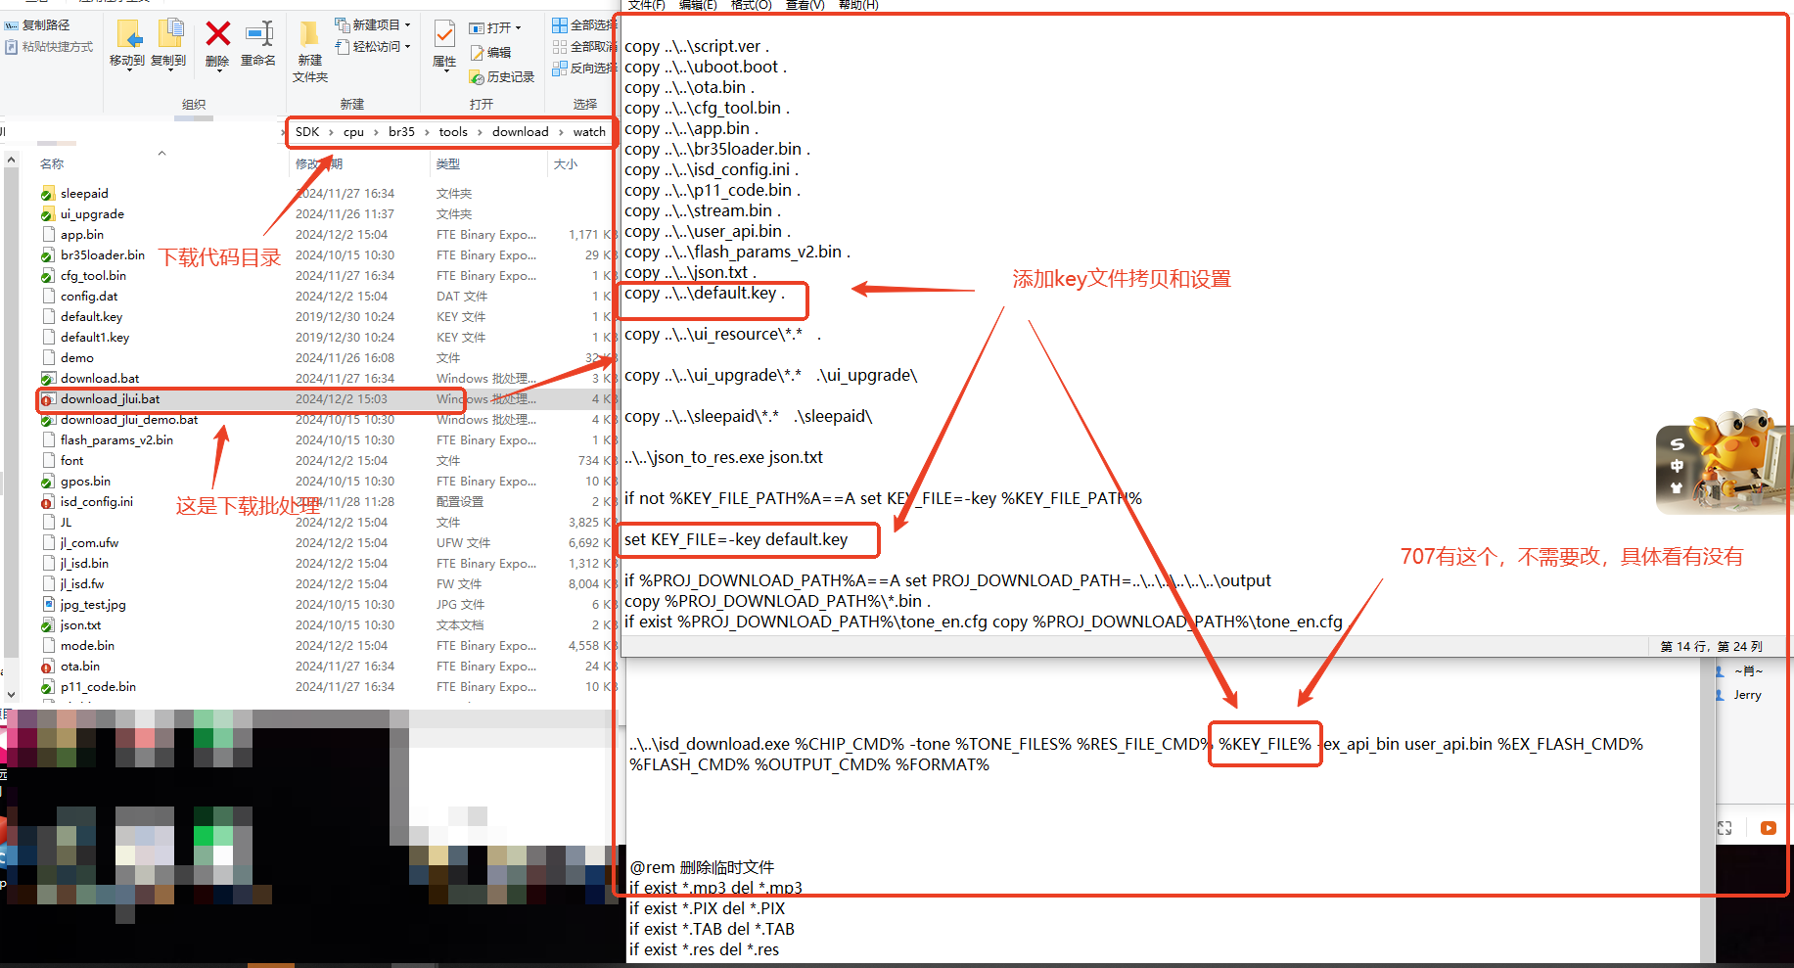Click the br35 breadcrumb in address bar
Screen dimensions: 1794x968
[x=401, y=131]
